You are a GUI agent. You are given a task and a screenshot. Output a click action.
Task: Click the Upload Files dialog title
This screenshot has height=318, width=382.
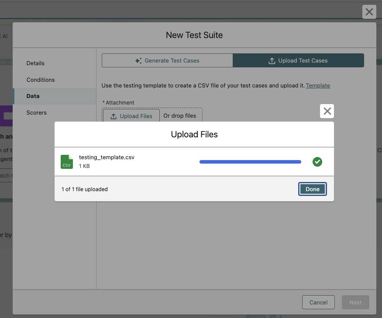194,134
